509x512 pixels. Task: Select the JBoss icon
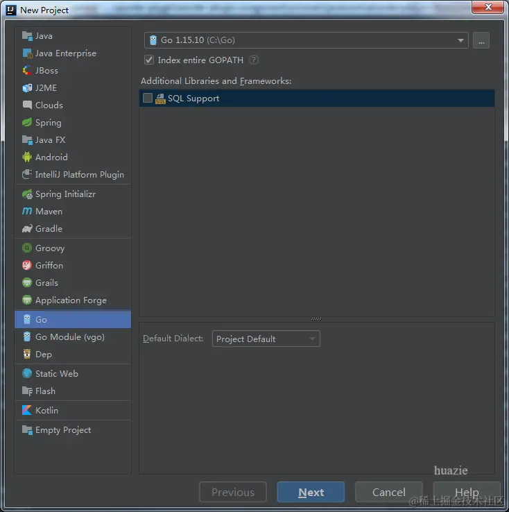tap(27, 71)
